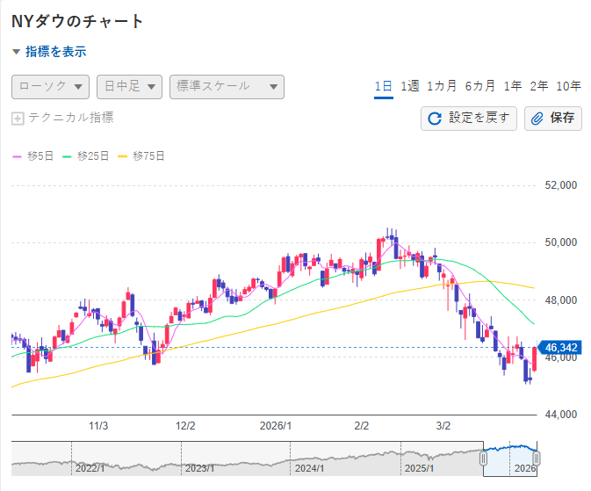Select the 1週 range tab
Image resolution: width=591 pixels, height=491 pixels.
410,86
